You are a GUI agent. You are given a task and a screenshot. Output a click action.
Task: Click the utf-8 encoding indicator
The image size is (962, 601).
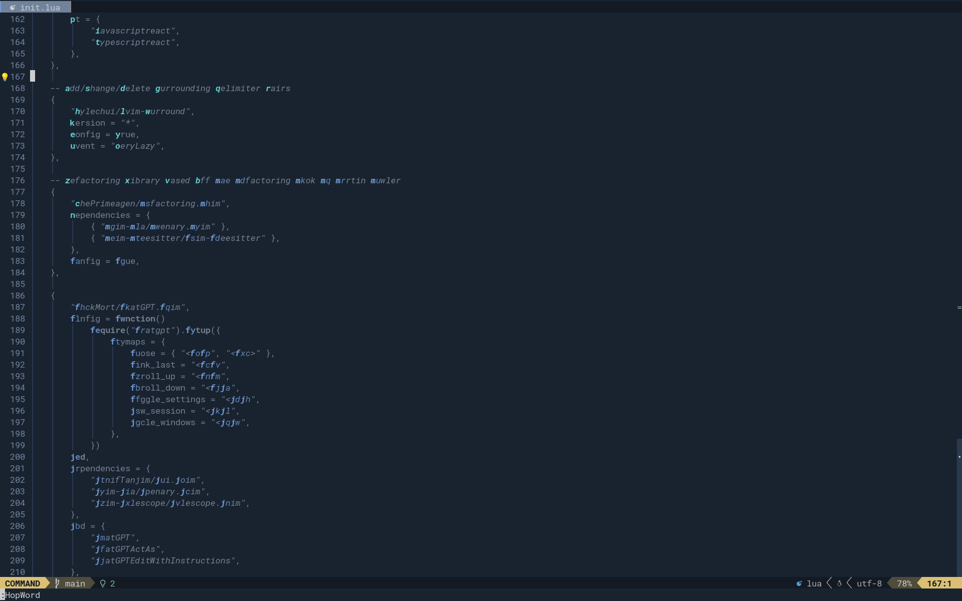coord(869,583)
